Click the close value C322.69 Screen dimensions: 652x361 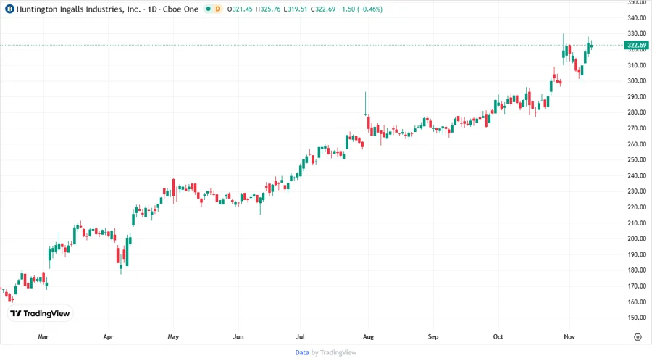click(323, 9)
